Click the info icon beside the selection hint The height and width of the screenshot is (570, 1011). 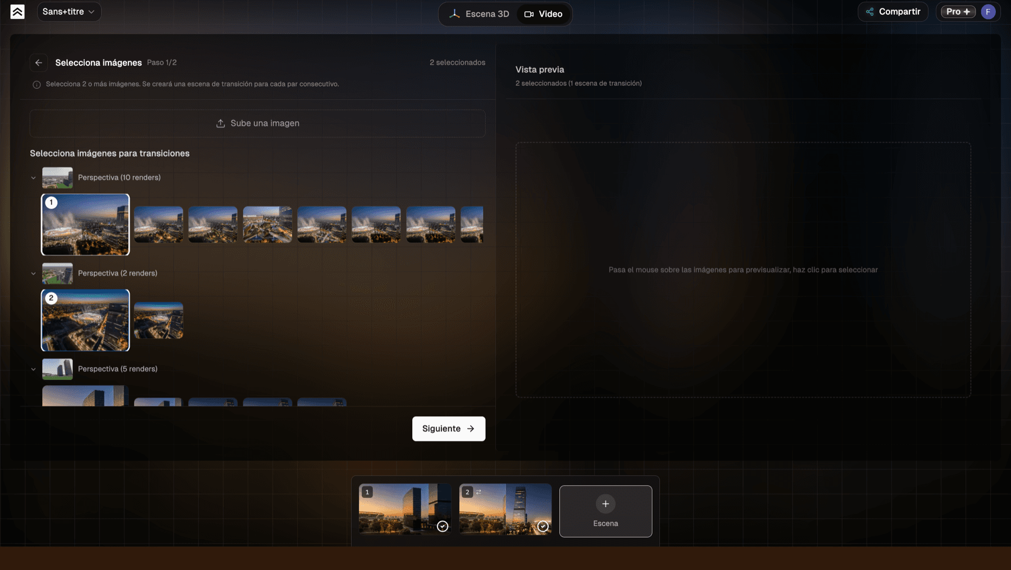pyautogui.click(x=37, y=85)
